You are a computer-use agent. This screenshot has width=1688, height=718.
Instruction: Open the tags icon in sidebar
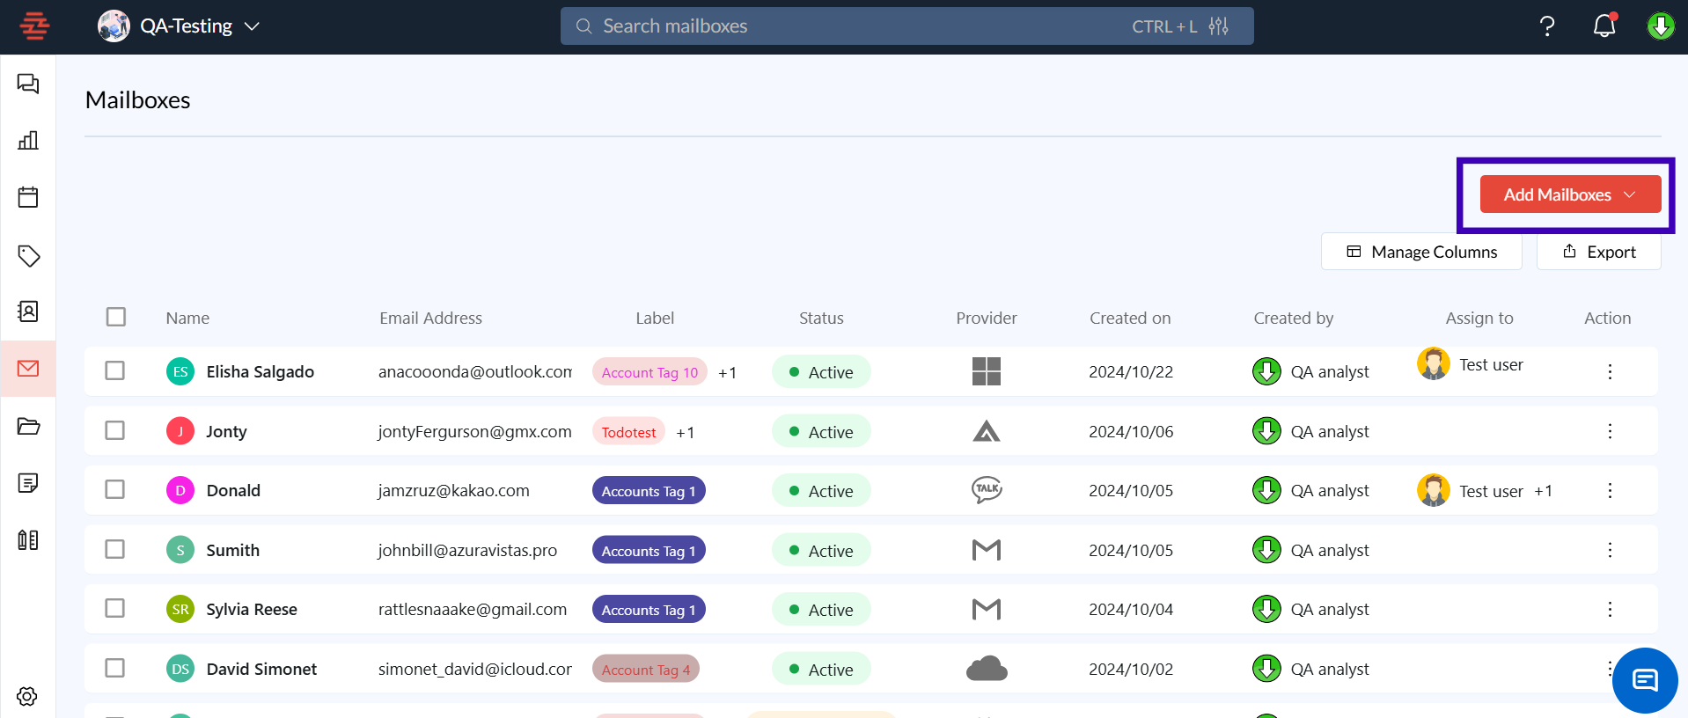(28, 255)
